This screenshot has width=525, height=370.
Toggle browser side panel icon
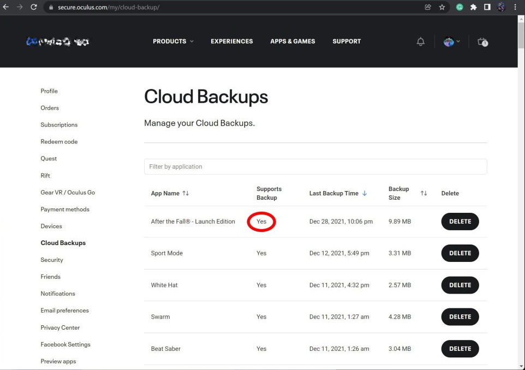(x=487, y=7)
